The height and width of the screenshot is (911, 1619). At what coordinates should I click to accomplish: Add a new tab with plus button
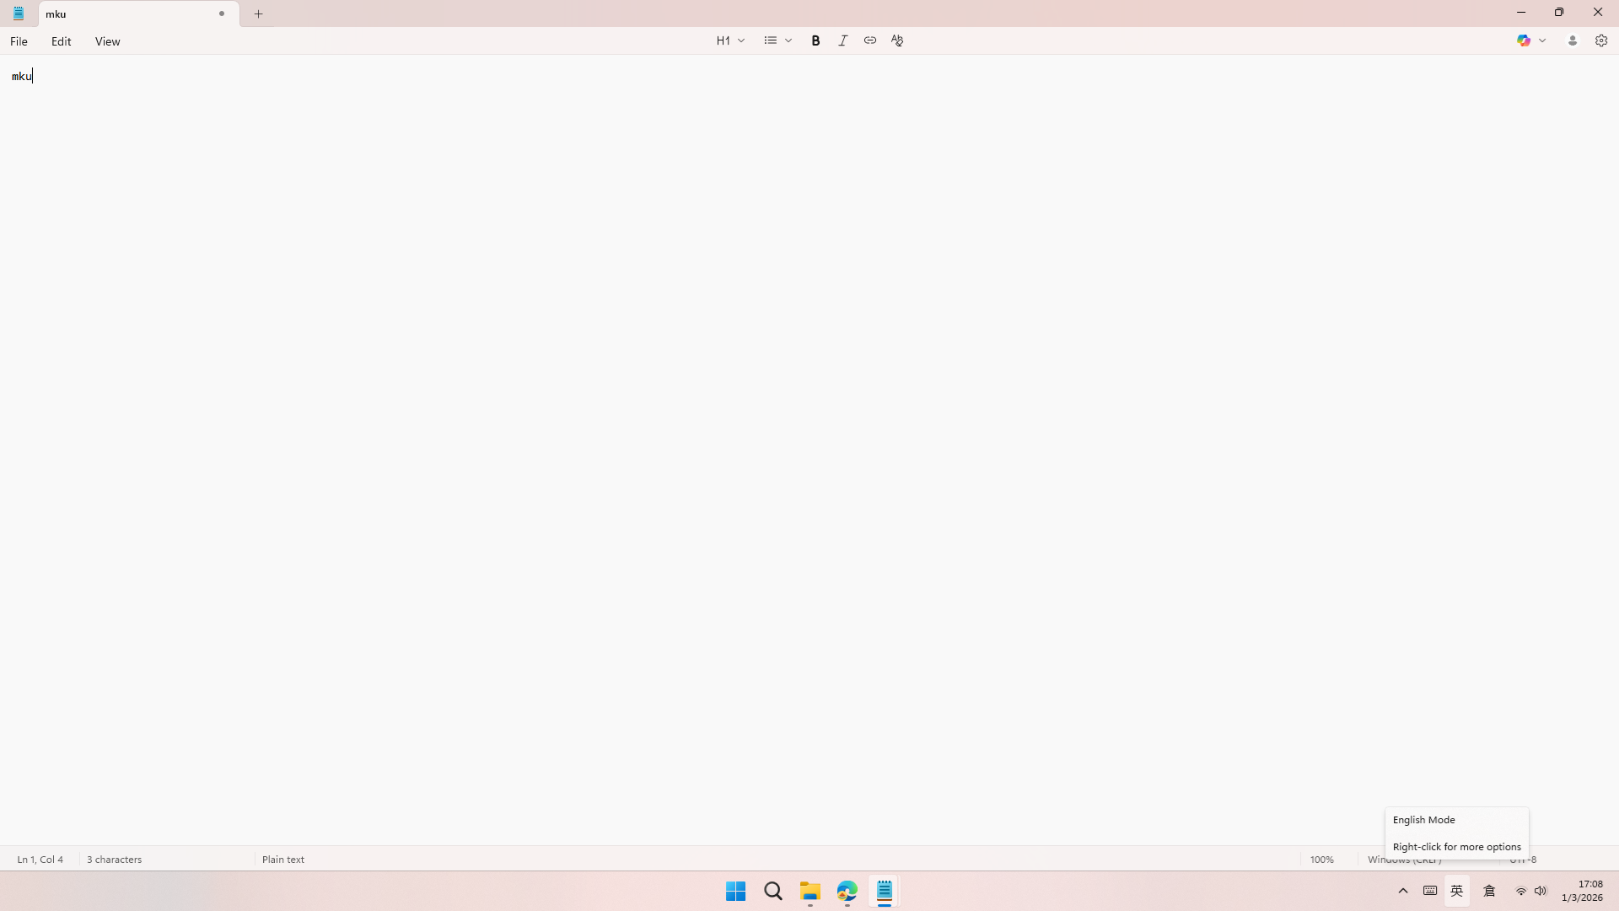click(259, 13)
